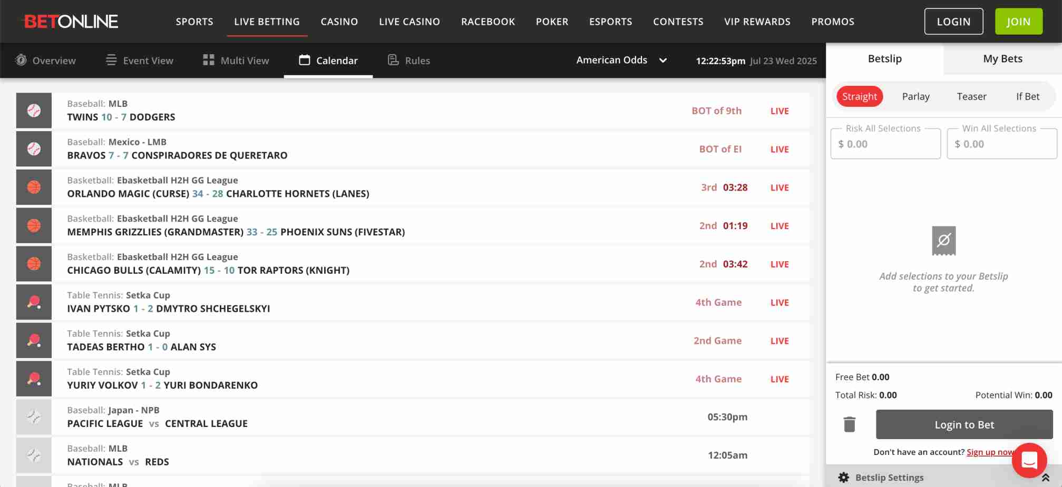Click the Login button
This screenshot has height=487, width=1062.
[954, 22]
